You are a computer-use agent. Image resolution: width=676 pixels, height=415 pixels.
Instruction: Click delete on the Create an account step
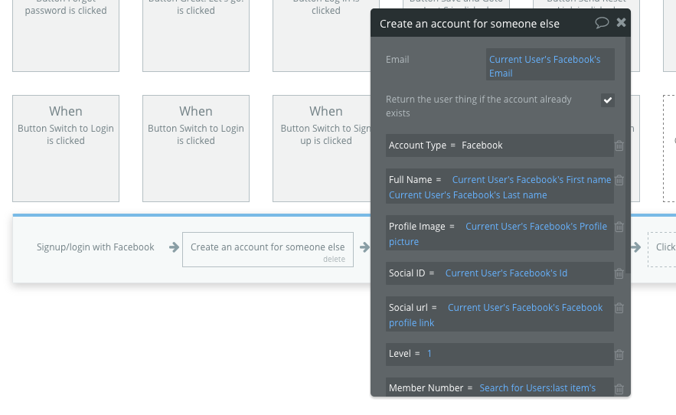[x=334, y=260]
